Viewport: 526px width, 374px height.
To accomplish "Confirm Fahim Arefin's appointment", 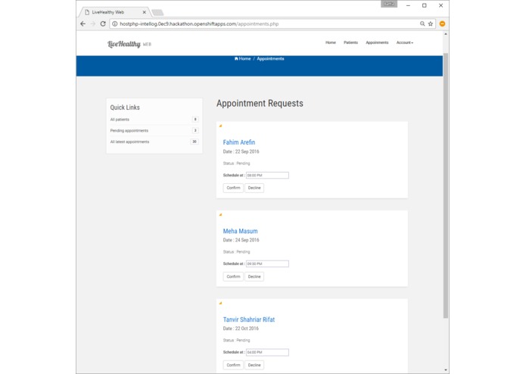I will tap(233, 188).
